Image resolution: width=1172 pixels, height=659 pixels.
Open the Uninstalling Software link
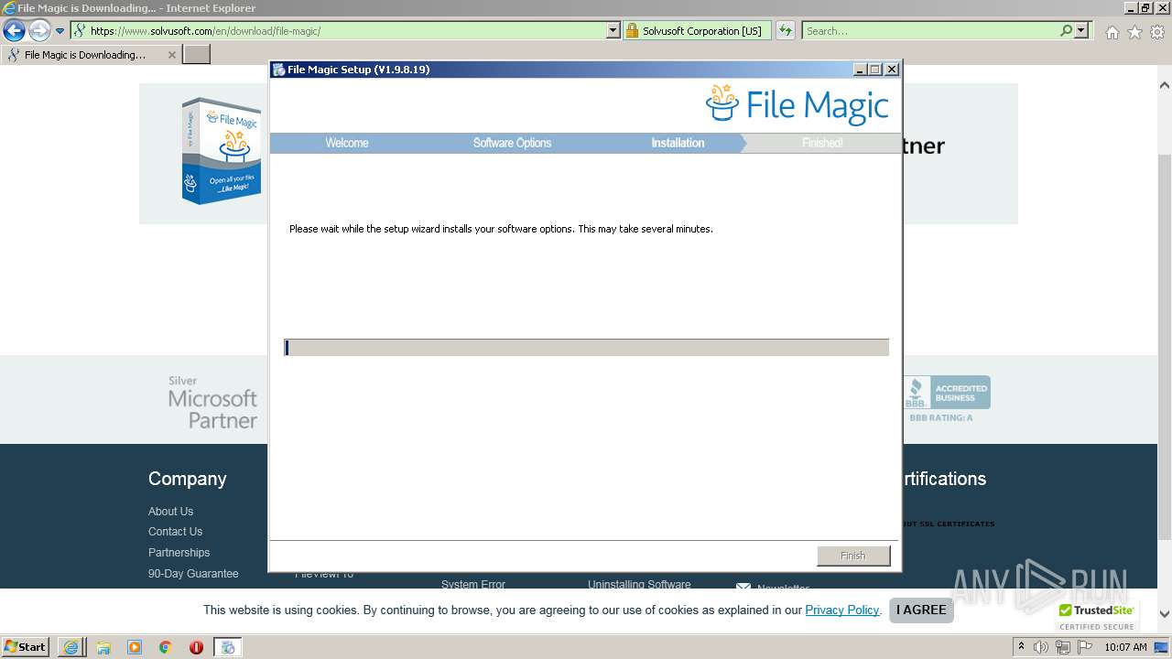tap(639, 584)
